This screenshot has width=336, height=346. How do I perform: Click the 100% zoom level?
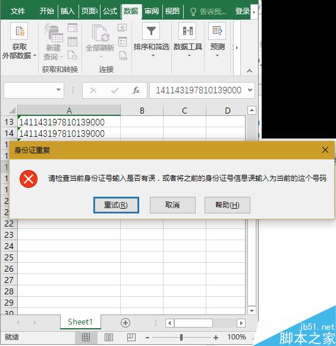click(x=237, y=337)
